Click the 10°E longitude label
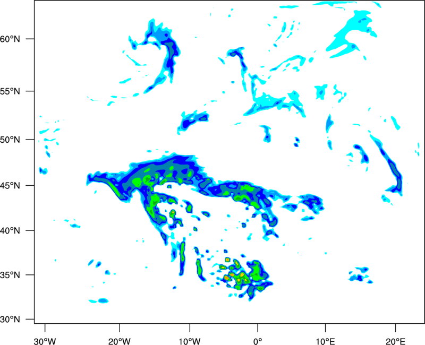425x345 pixels. tap(325, 341)
